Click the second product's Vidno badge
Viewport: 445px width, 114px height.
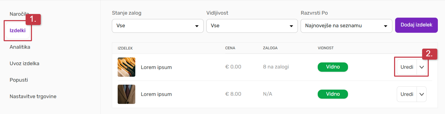tap(333, 94)
